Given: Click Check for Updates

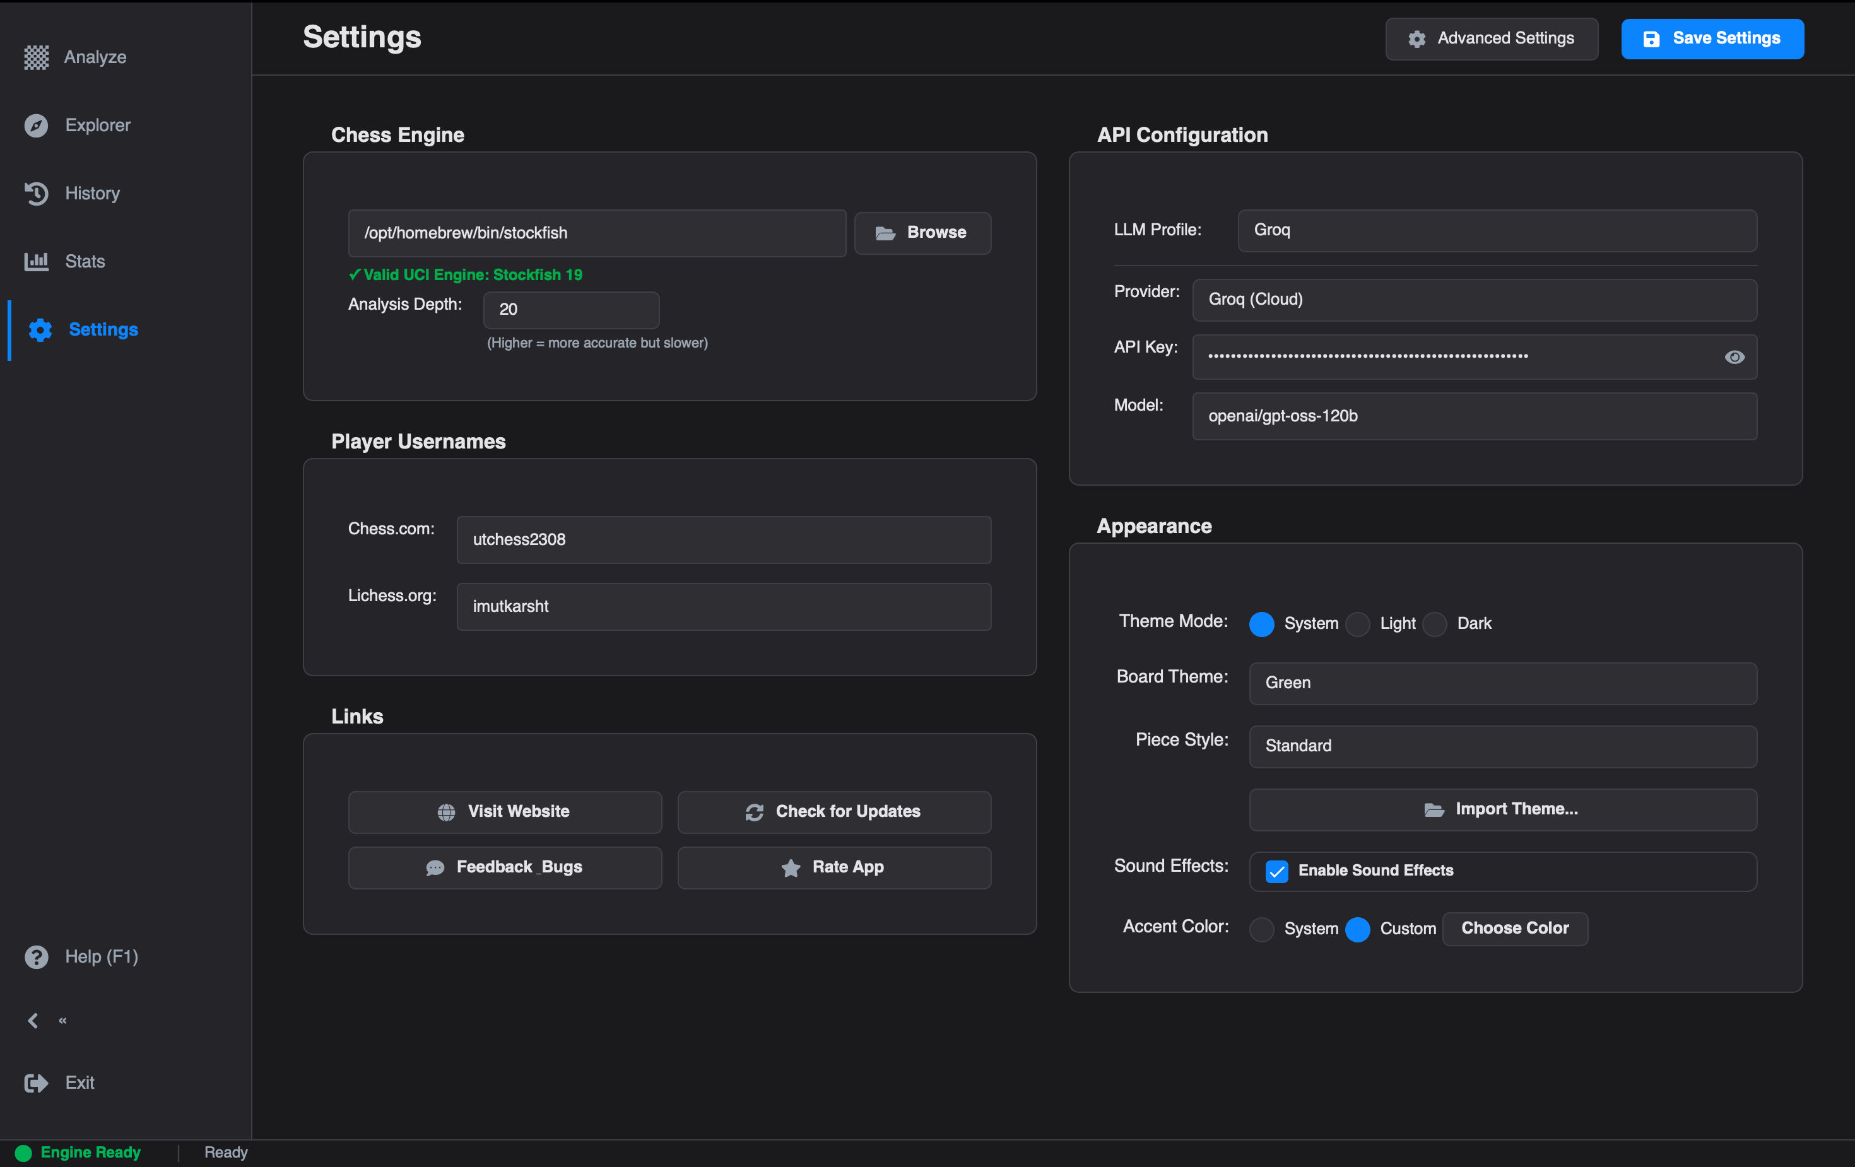Looking at the screenshot, I should (834, 812).
